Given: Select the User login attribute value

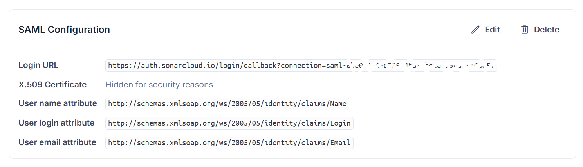Looking at the screenshot, I should [229, 123].
